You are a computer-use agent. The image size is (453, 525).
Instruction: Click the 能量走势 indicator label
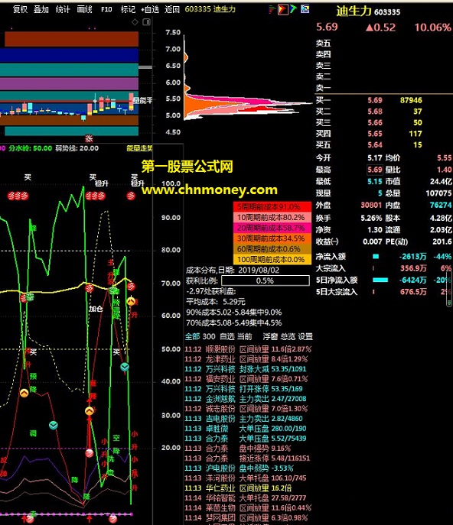click(140, 148)
